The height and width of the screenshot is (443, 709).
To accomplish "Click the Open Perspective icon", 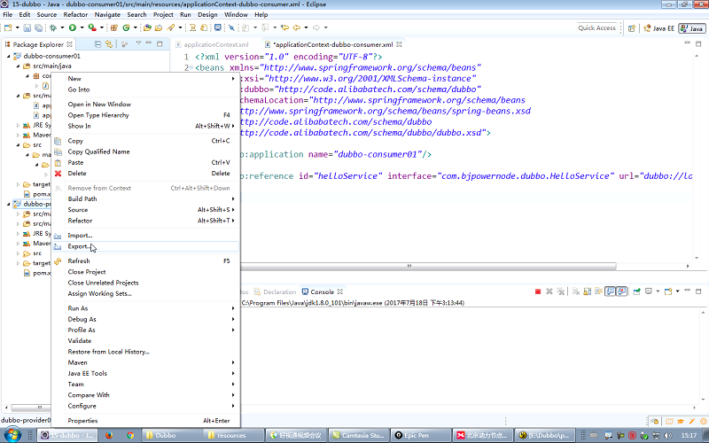I will tap(631, 28).
